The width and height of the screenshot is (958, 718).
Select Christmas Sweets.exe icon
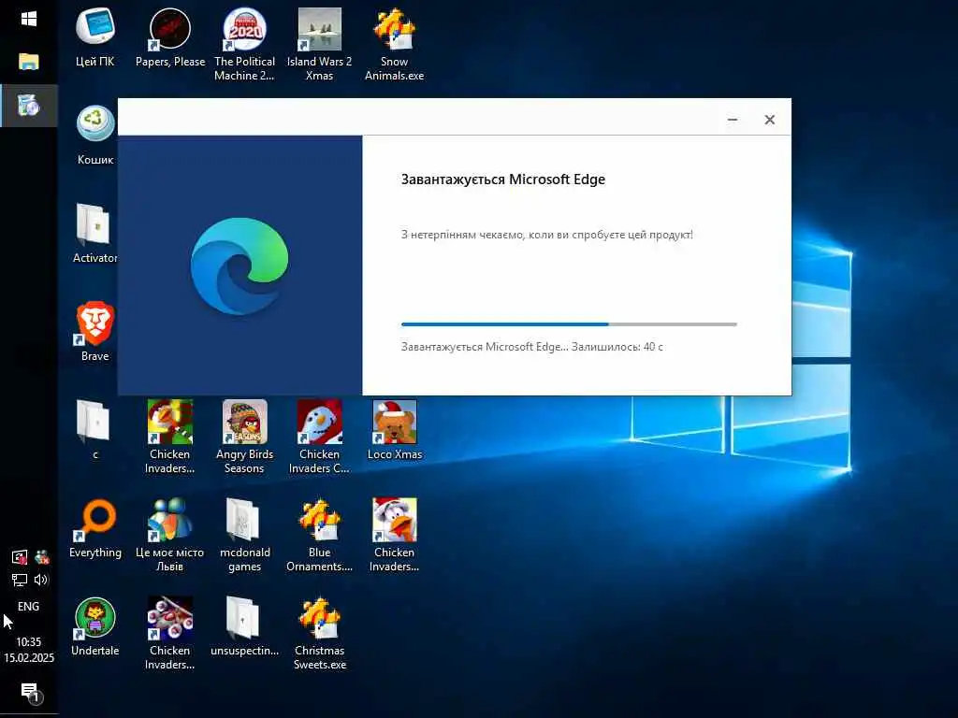click(320, 633)
